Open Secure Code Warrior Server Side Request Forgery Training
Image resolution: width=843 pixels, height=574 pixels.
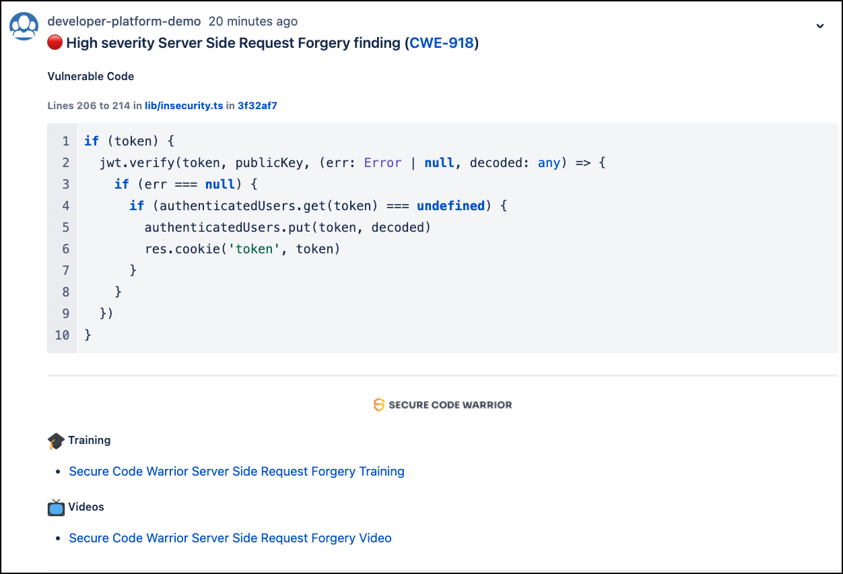tap(236, 472)
